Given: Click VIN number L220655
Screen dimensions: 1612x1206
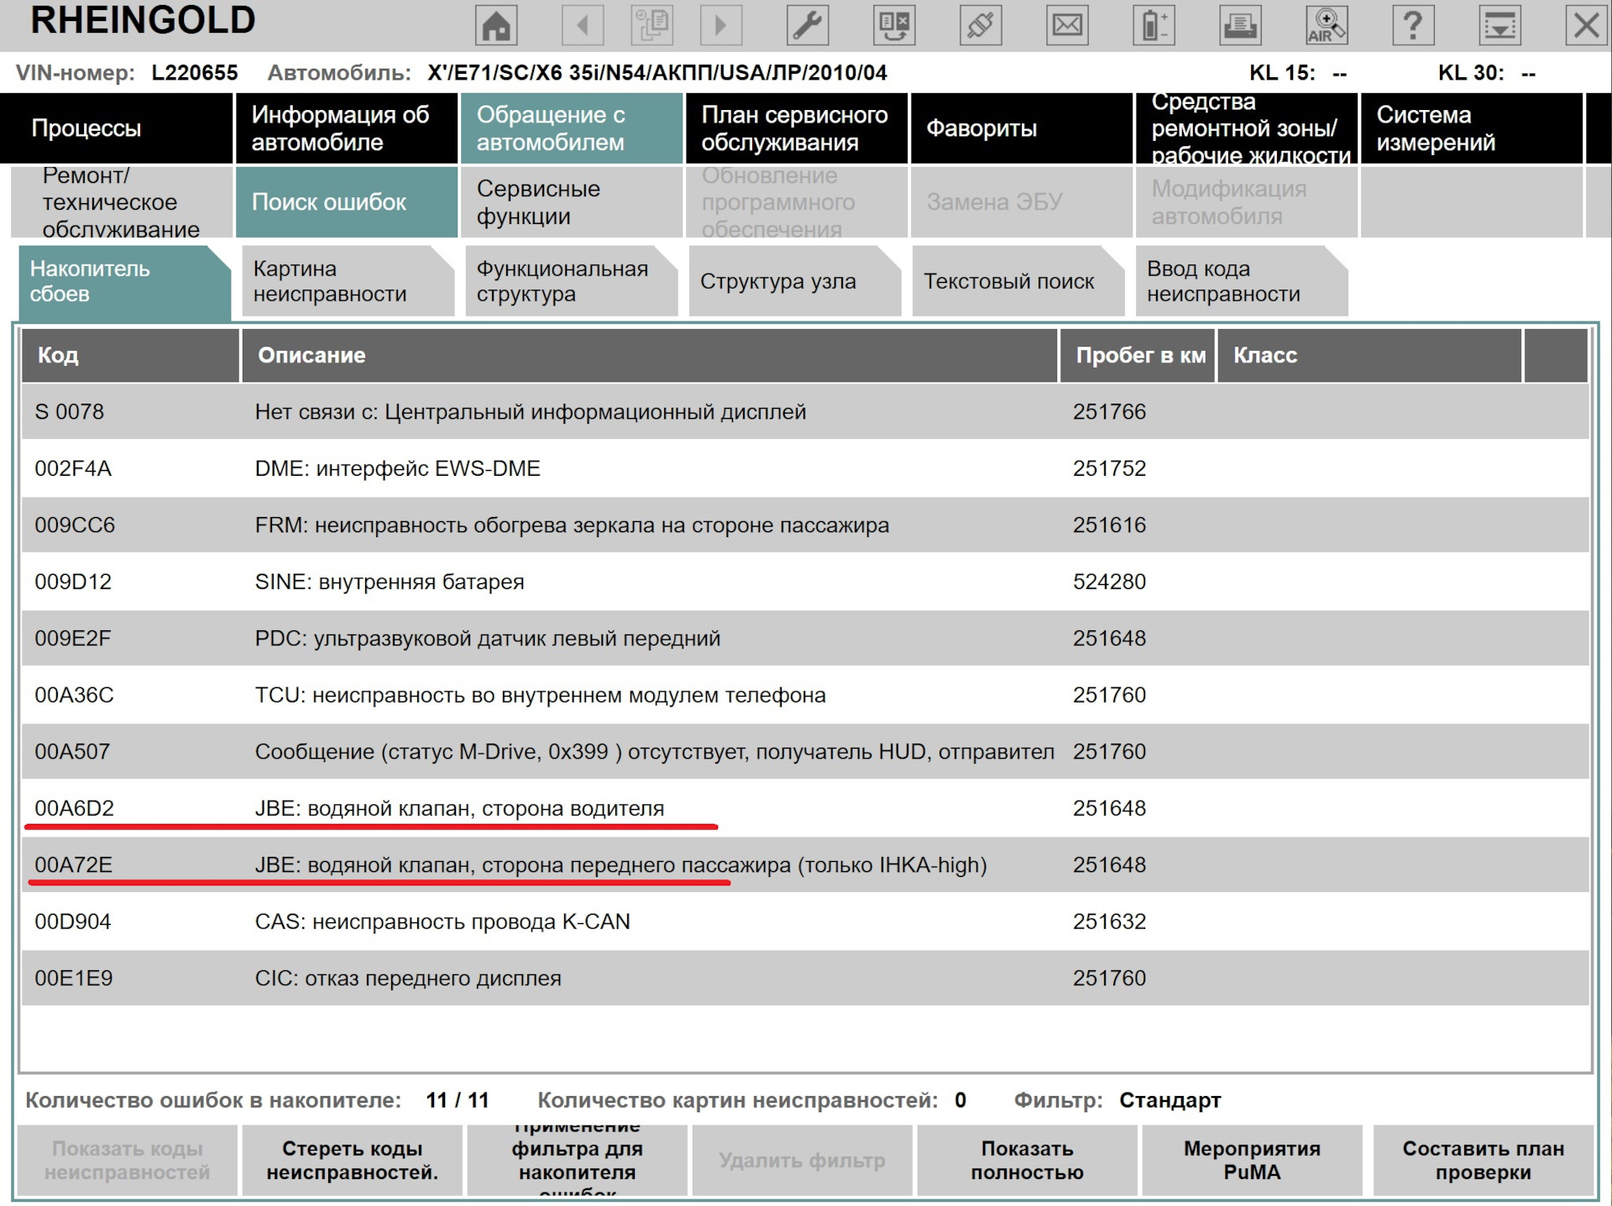Looking at the screenshot, I should point(195,73).
